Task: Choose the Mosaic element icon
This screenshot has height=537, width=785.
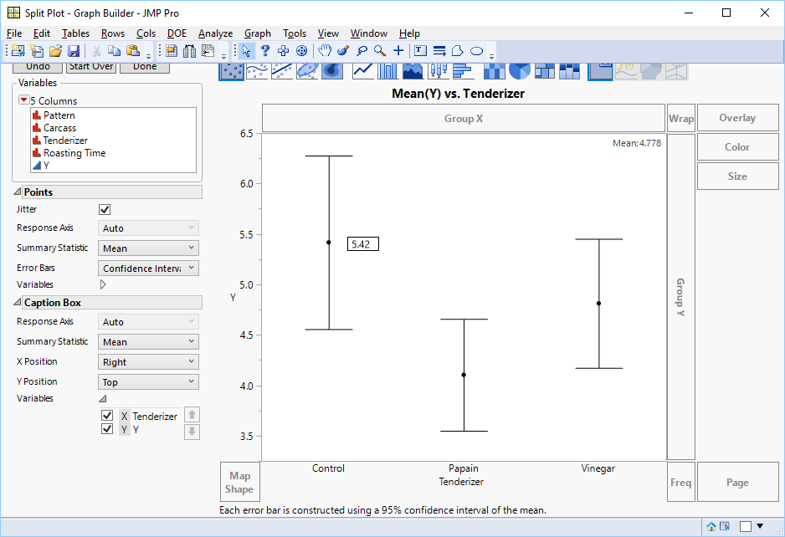Action: pos(569,70)
